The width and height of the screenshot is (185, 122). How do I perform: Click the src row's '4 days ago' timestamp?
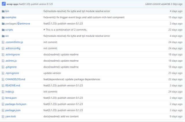point(176,36)
